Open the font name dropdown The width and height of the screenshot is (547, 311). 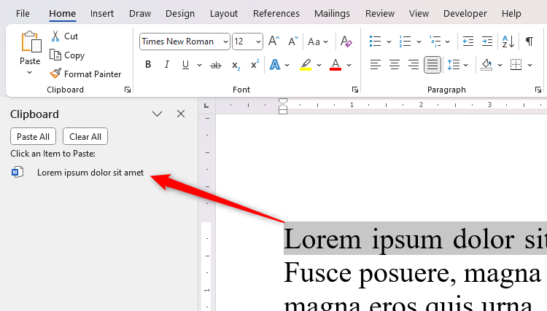point(225,42)
